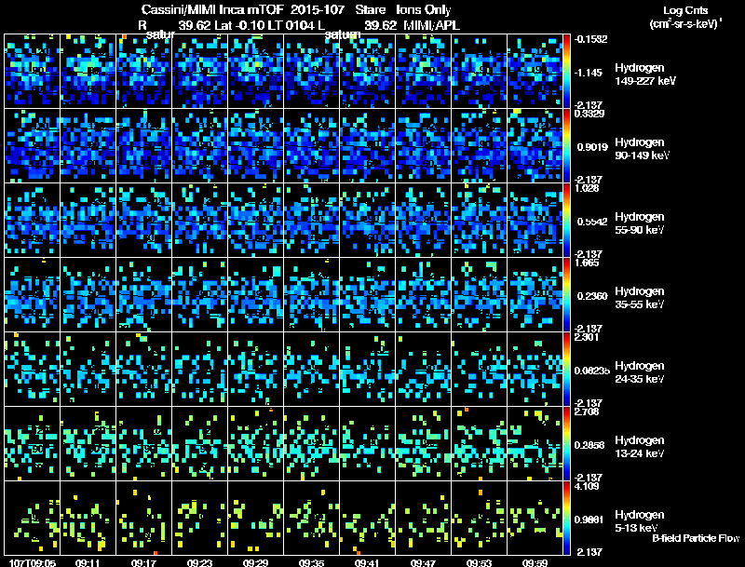
Task: Click the '09:41' time label
Action: (x=367, y=563)
